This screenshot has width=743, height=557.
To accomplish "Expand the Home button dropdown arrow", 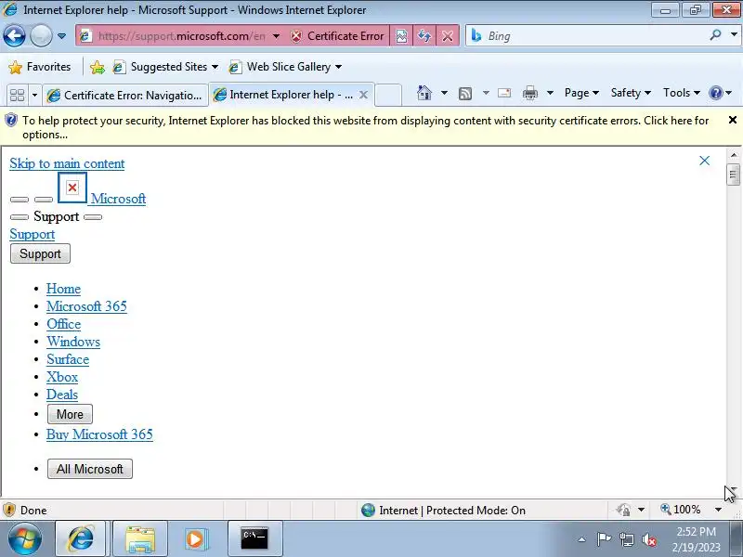I will [x=444, y=93].
